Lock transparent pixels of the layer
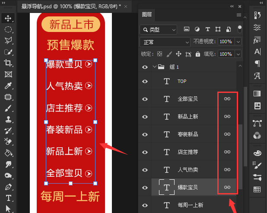The image size is (267, 213). [159, 54]
